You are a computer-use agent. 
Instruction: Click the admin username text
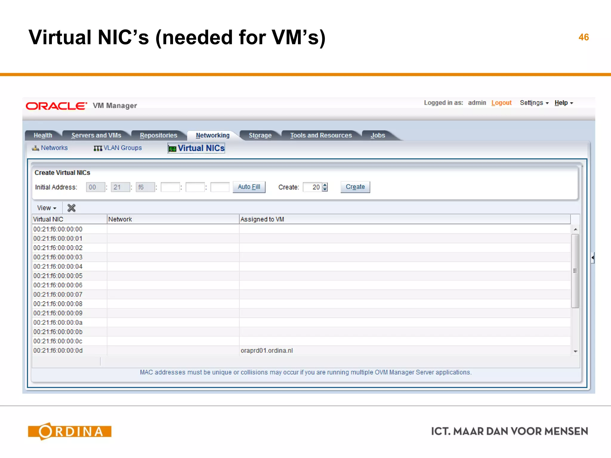477,103
